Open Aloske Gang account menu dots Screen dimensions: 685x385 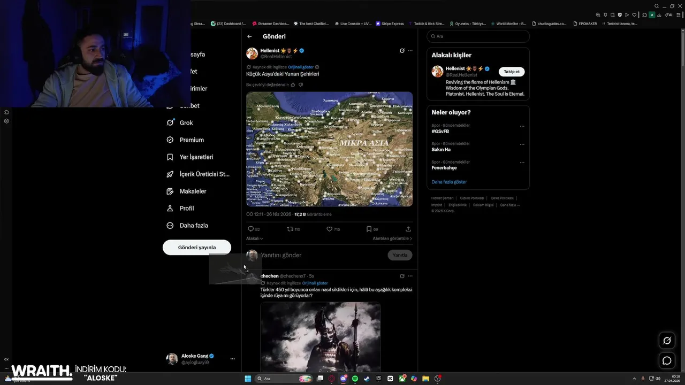pyautogui.click(x=232, y=359)
